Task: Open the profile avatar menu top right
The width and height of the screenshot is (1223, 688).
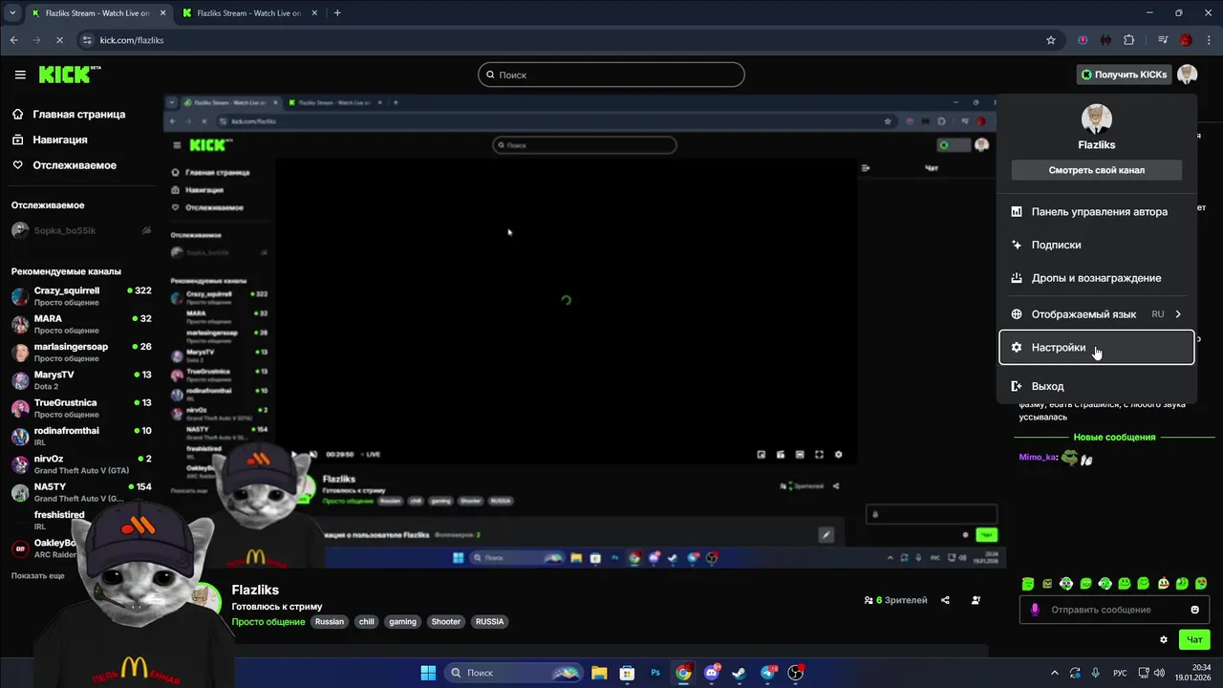Action: pyautogui.click(x=1187, y=75)
